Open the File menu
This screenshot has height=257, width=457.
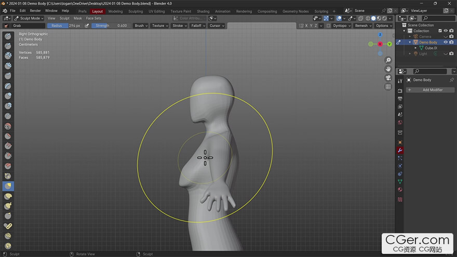pyautogui.click(x=12, y=11)
